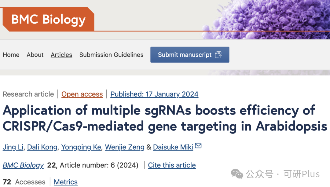Click the italic BMC Biology journal link

click(23, 165)
